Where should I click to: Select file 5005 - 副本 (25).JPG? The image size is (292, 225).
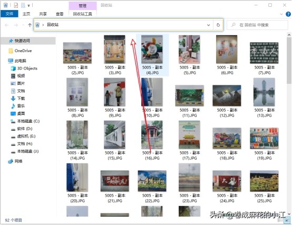[x=264, y=187]
